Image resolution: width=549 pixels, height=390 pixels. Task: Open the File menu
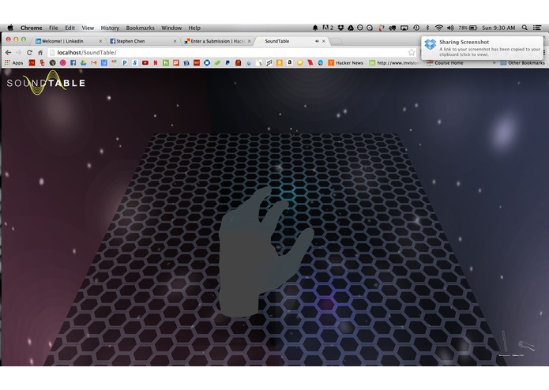(54, 28)
